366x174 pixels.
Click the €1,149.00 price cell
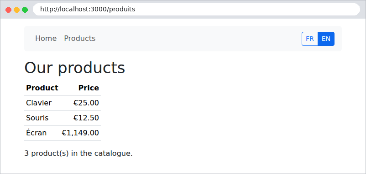point(80,133)
